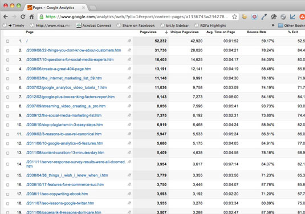Open link /2008/04/38_things_i_wish_i_knew_when_i.htm
The image size is (305, 214).
coord(67,175)
